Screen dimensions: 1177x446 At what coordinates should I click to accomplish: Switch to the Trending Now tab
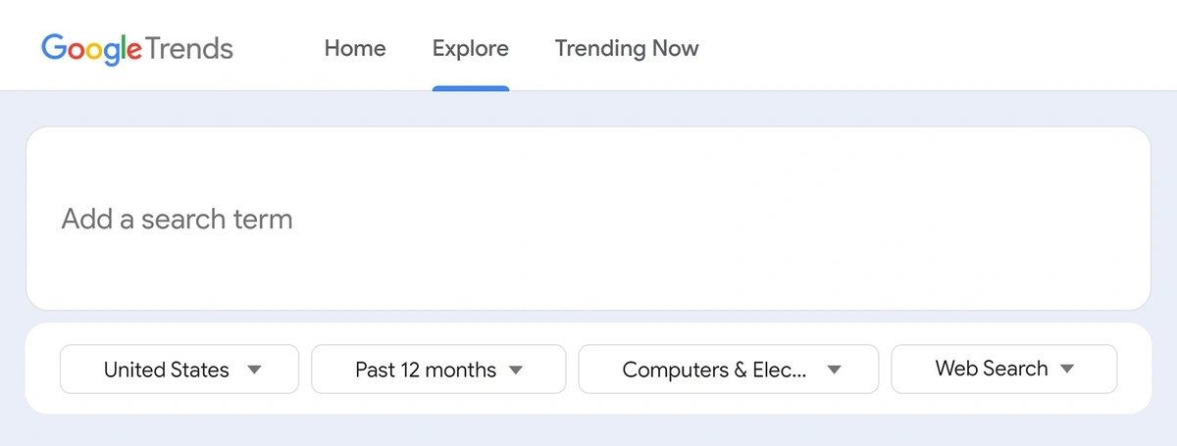(627, 48)
